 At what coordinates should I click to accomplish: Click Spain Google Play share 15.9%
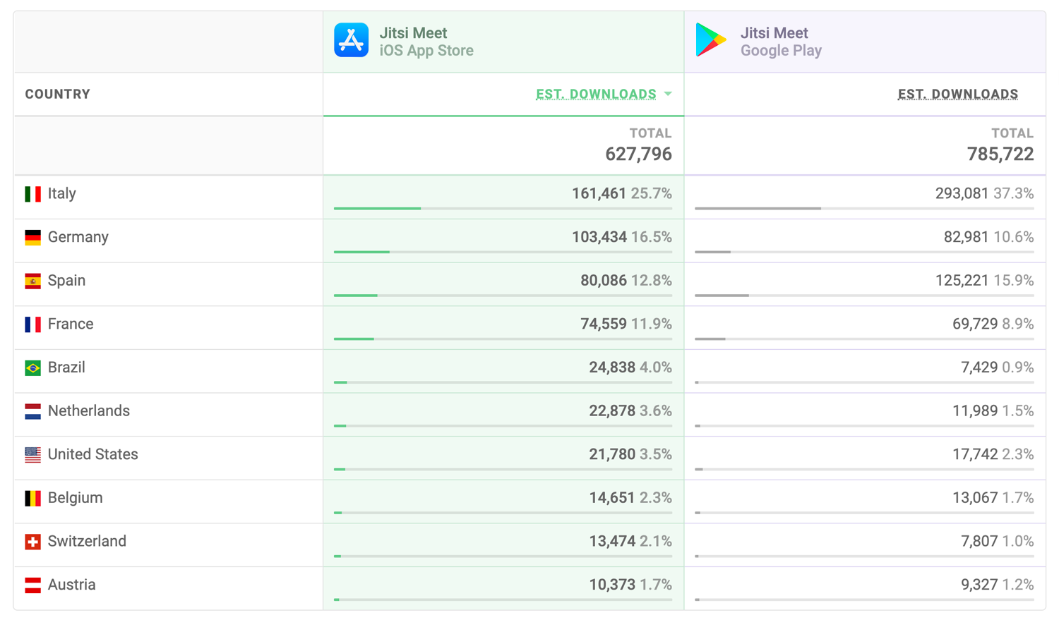pos(1014,281)
